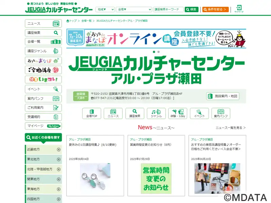Expand the 四国地方 region

point(43,199)
